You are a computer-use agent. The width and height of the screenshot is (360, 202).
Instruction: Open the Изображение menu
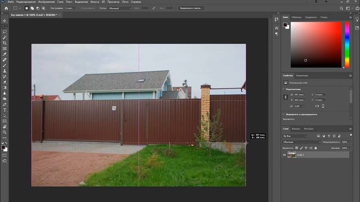pyautogui.click(x=46, y=2)
